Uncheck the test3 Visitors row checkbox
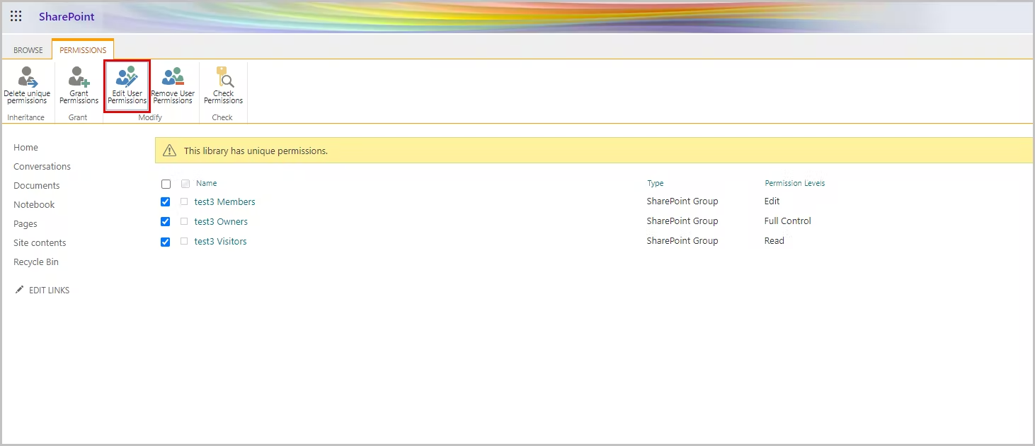Viewport: 1035px width, 446px height. pos(166,241)
